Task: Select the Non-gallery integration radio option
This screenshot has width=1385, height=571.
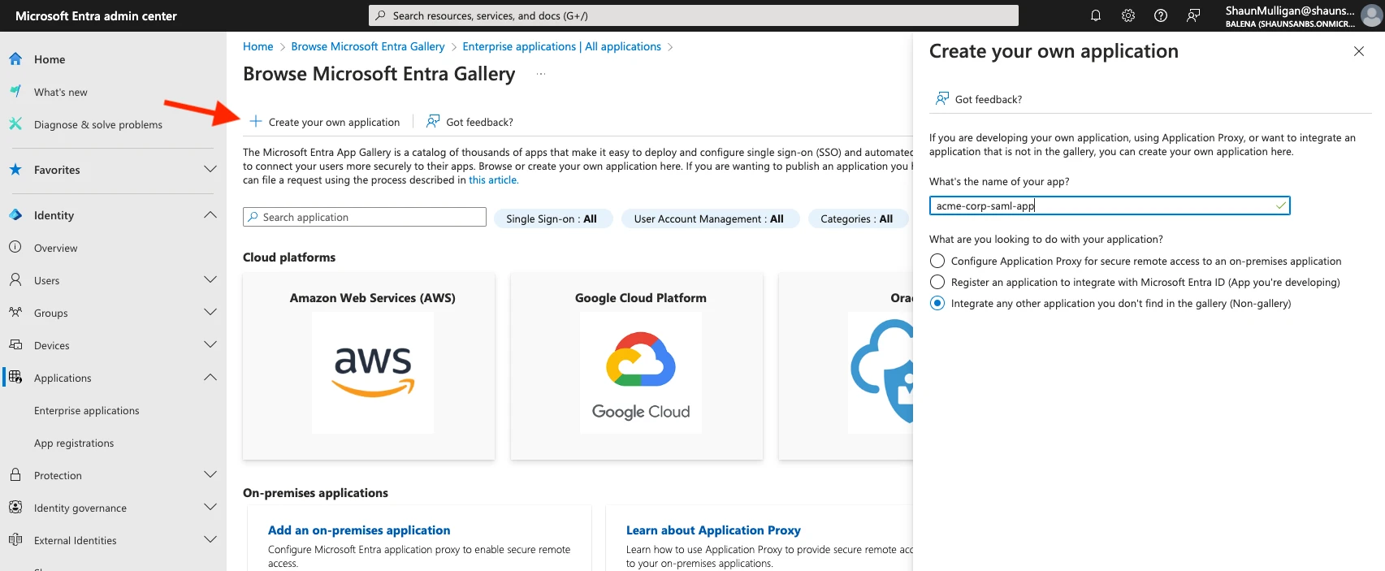Action: (x=937, y=303)
